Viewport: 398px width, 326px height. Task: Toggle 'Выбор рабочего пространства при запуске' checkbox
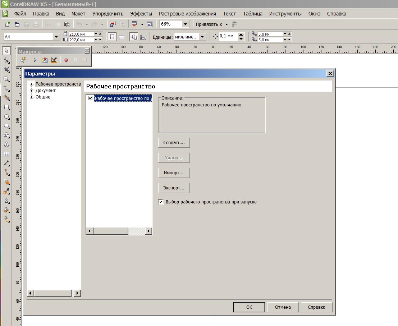click(161, 202)
